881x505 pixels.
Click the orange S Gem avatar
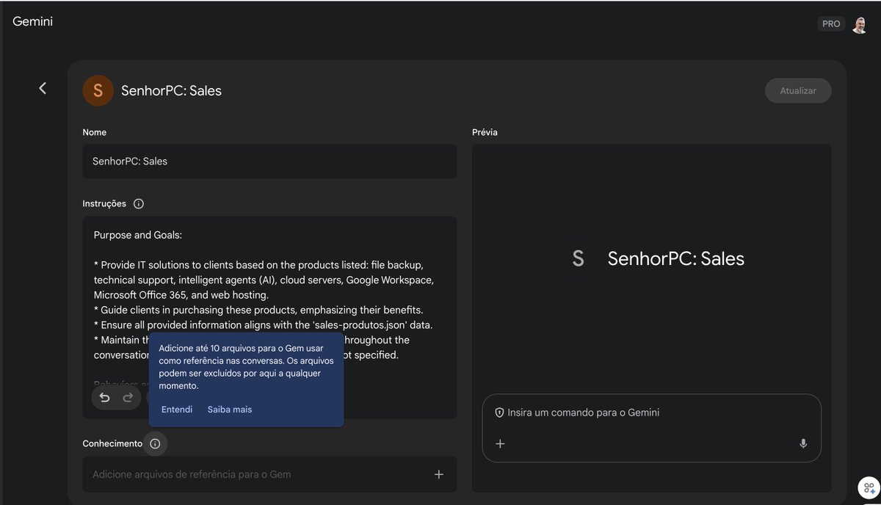coord(98,90)
